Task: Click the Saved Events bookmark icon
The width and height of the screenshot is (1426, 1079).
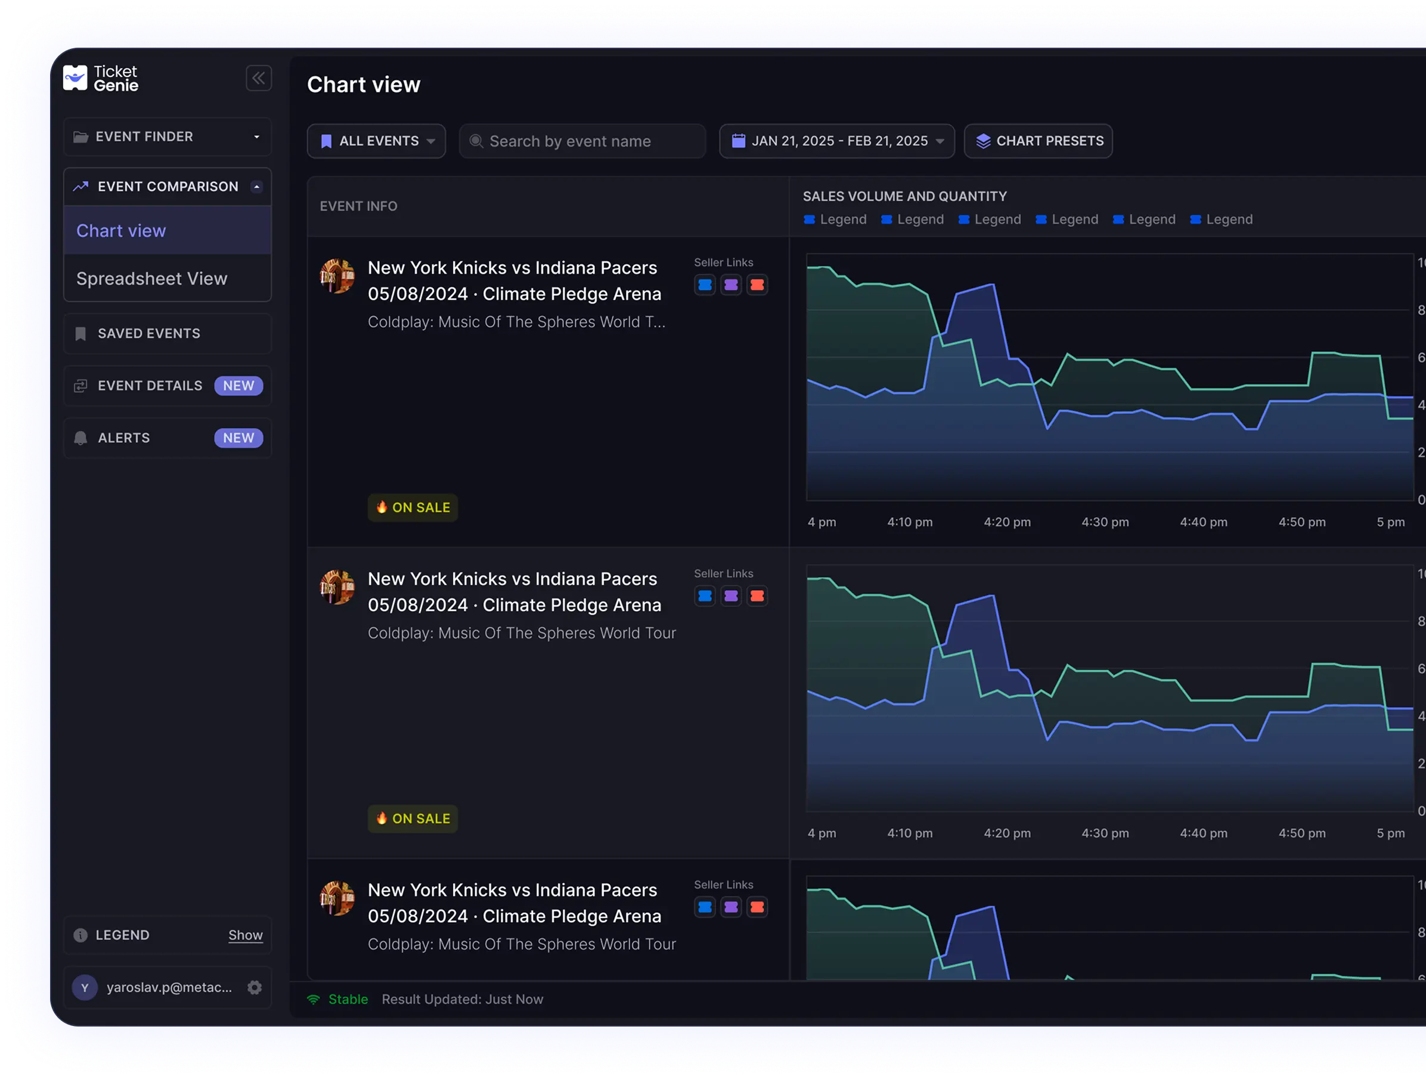Action: (x=80, y=333)
